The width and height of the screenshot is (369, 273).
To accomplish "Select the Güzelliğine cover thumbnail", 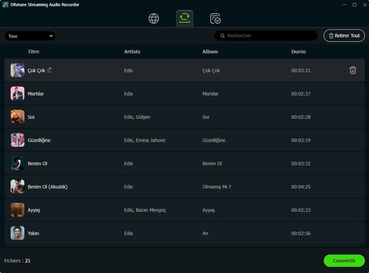I will [x=18, y=140].
